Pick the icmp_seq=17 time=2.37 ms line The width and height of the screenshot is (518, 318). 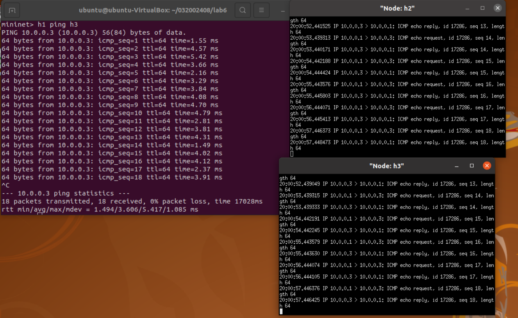[112, 169]
